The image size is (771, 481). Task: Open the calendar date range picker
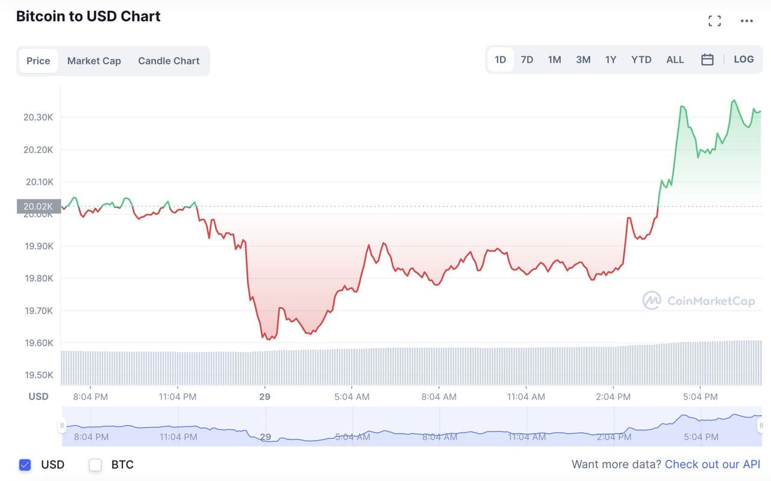[707, 60]
